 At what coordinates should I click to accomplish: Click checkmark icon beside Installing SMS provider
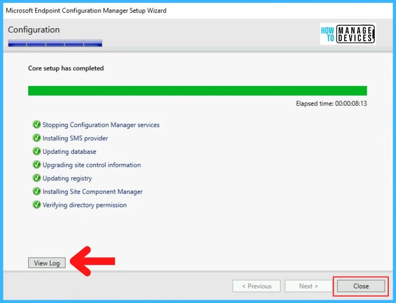pyautogui.click(x=37, y=138)
